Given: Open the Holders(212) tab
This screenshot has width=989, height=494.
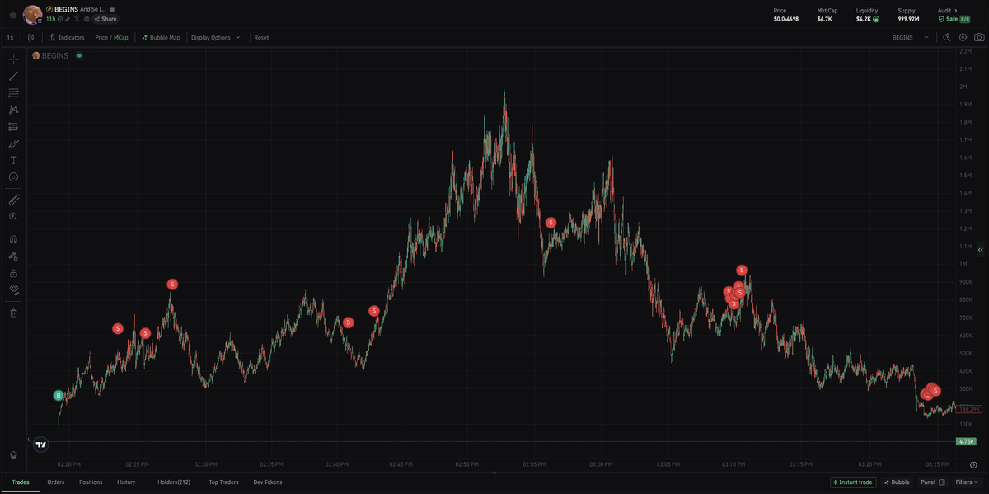Looking at the screenshot, I should tap(174, 482).
